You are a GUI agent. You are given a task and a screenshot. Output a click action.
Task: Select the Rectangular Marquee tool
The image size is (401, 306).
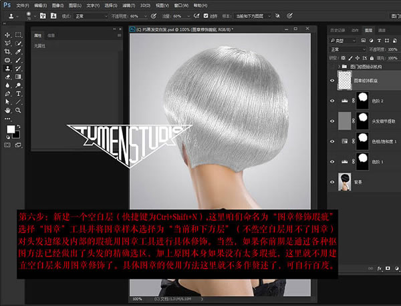[18, 34]
